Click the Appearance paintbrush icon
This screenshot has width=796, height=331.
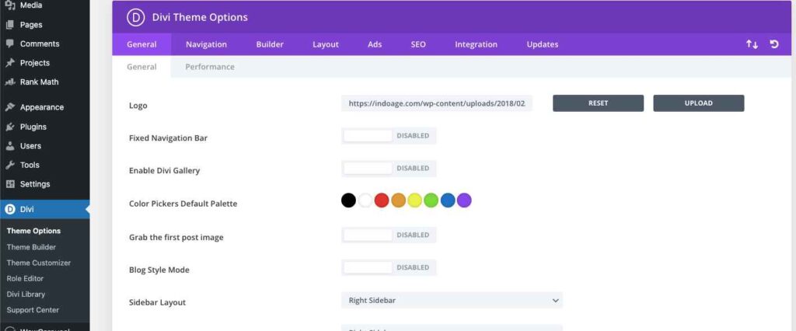coord(9,107)
